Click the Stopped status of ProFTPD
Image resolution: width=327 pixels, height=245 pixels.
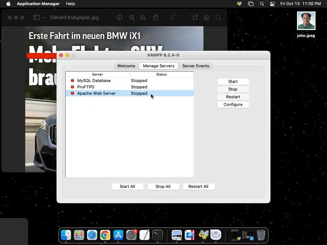(x=139, y=87)
